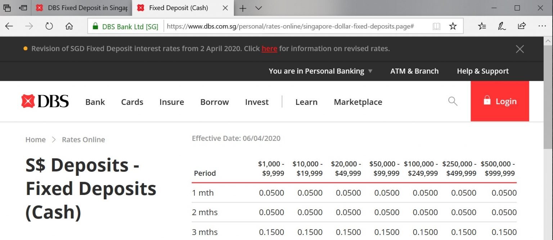Start a Web Note with the pen icon
The width and height of the screenshot is (553, 240).
(502, 26)
